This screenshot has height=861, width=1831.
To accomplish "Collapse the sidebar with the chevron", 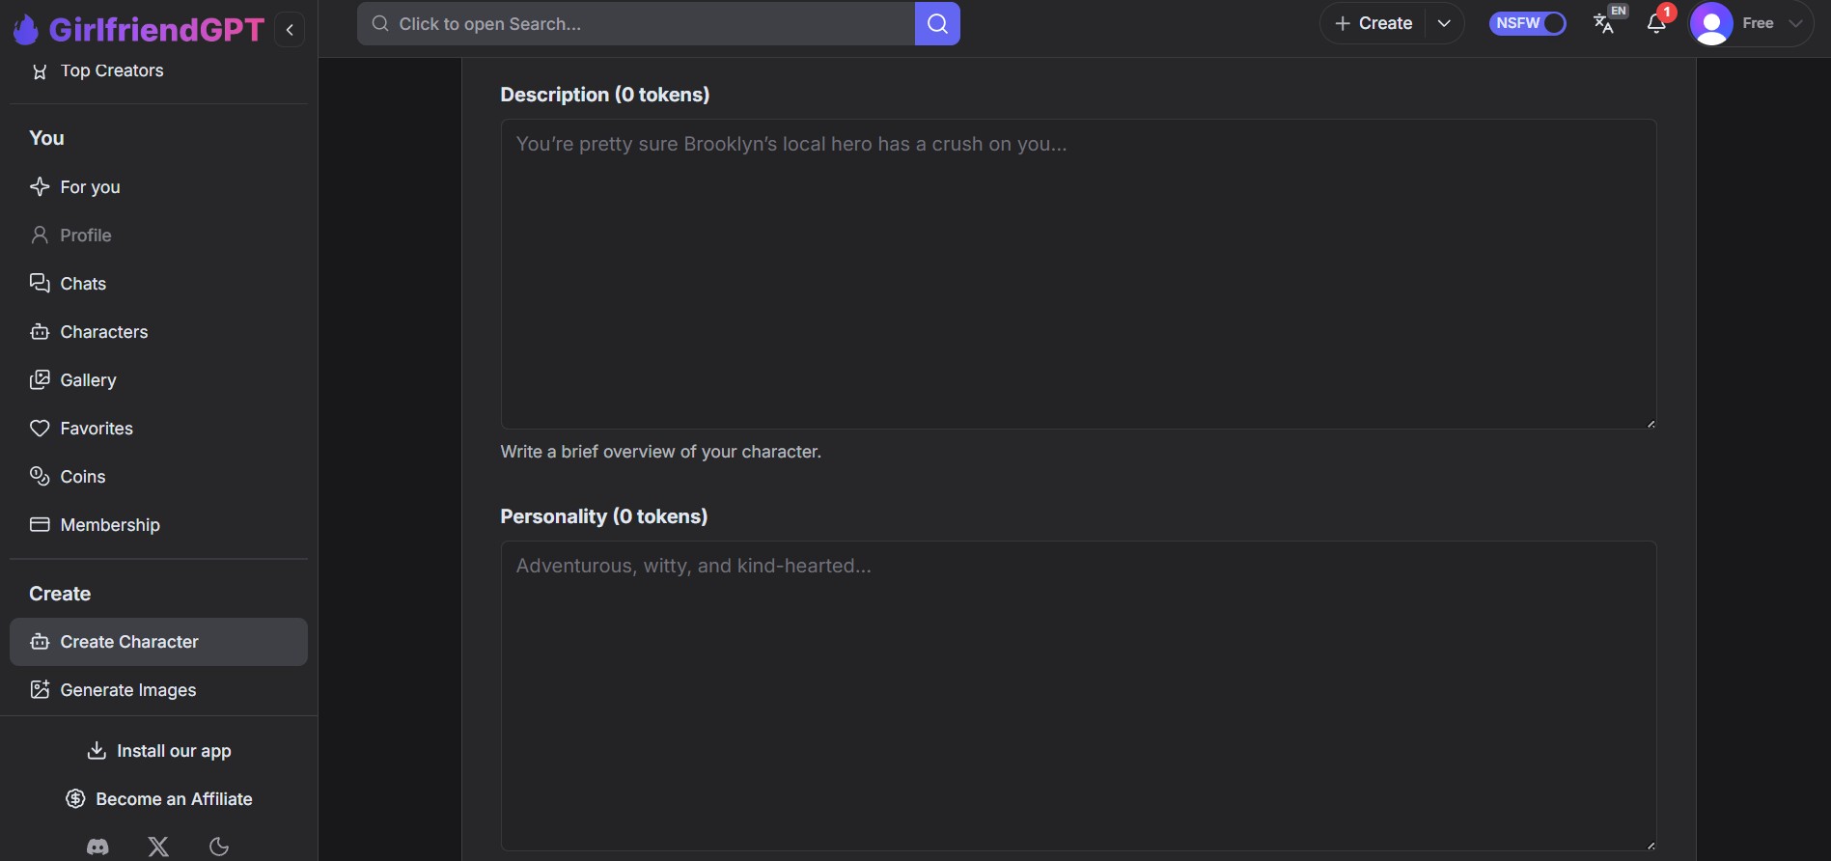I will click(290, 30).
